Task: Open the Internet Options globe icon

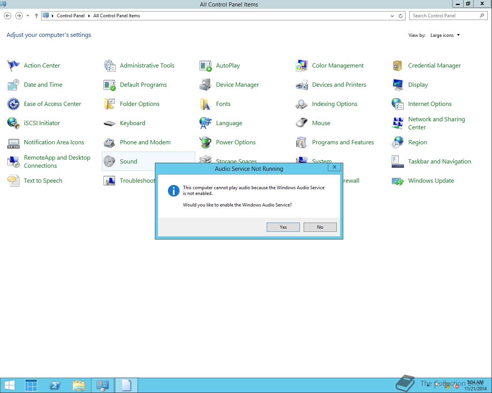Action: coord(398,104)
